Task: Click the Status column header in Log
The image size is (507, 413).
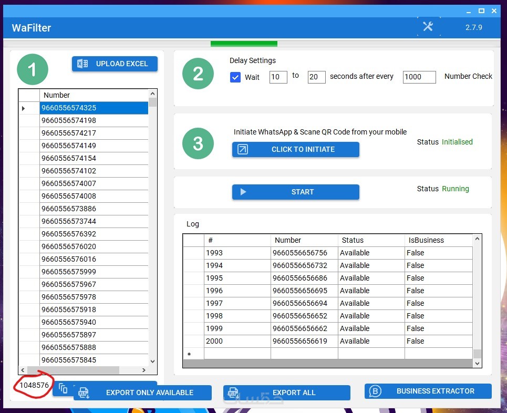Action: (x=371, y=240)
